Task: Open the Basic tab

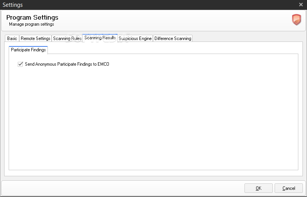Action: 12,38
